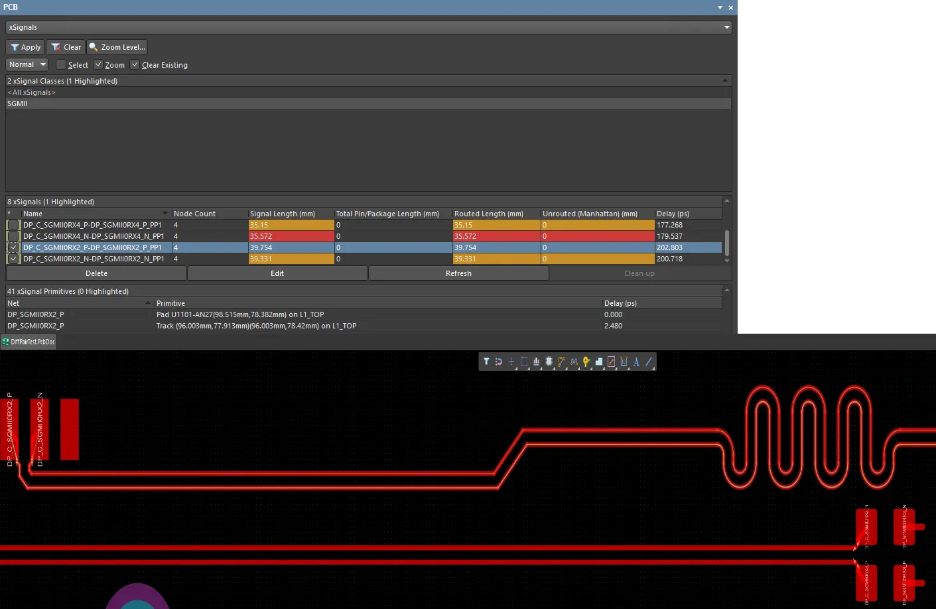Sort by Signal Length (mm) column

[x=291, y=214]
